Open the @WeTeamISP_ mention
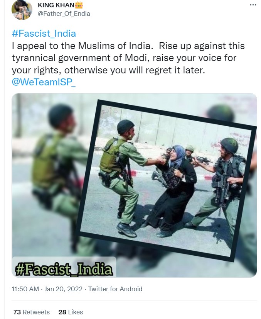This screenshot has width=261, height=319. [44, 82]
